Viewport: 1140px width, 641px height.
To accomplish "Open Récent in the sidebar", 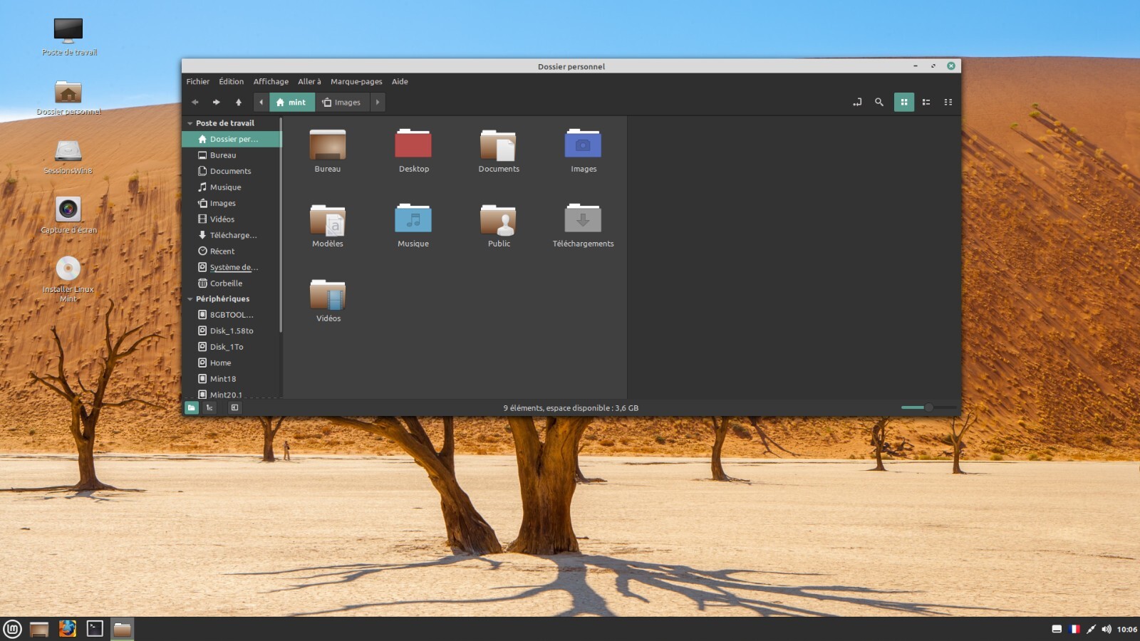I will point(232,251).
